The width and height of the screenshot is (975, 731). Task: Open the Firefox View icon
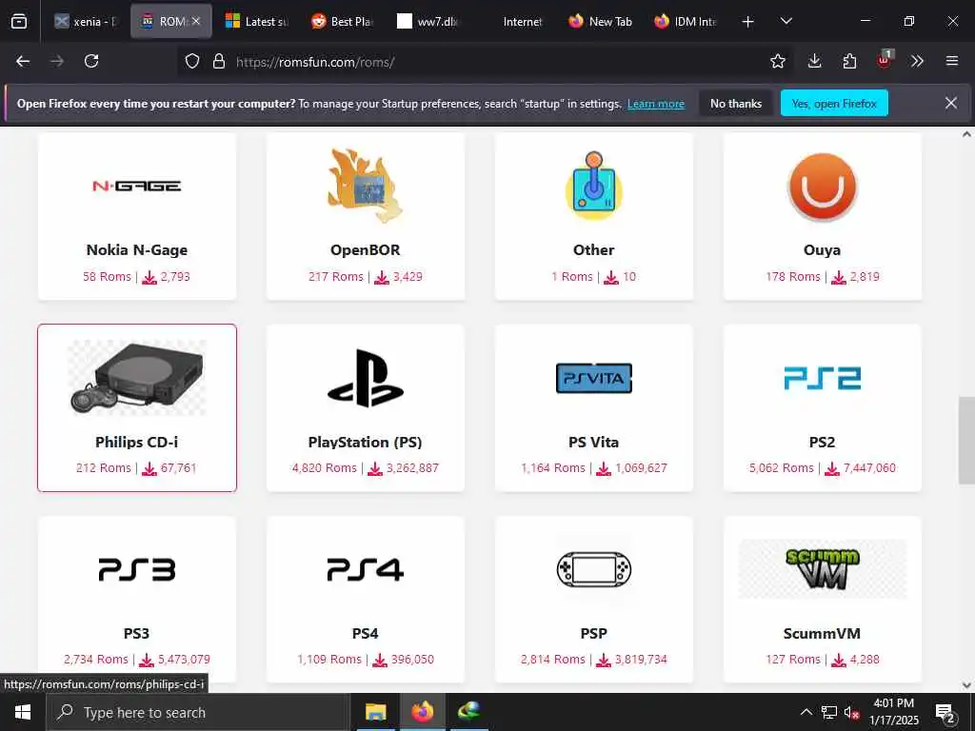point(19,22)
